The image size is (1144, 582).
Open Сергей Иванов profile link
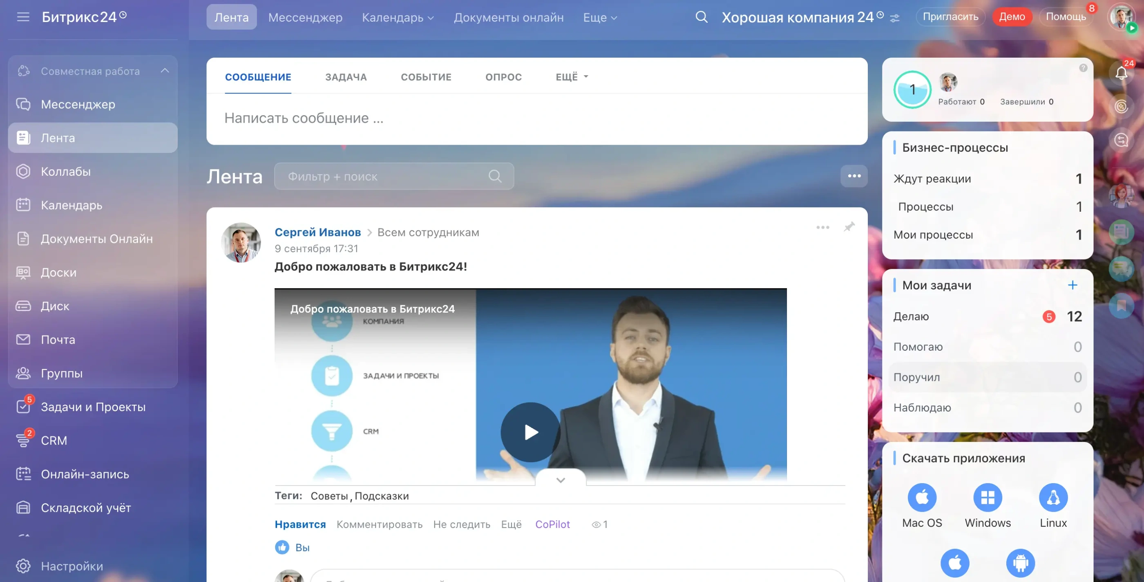(317, 232)
